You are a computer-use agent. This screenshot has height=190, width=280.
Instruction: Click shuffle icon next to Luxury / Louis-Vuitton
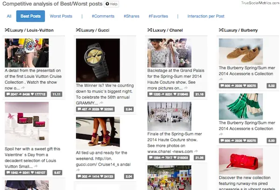pyautogui.click(x=7, y=30)
